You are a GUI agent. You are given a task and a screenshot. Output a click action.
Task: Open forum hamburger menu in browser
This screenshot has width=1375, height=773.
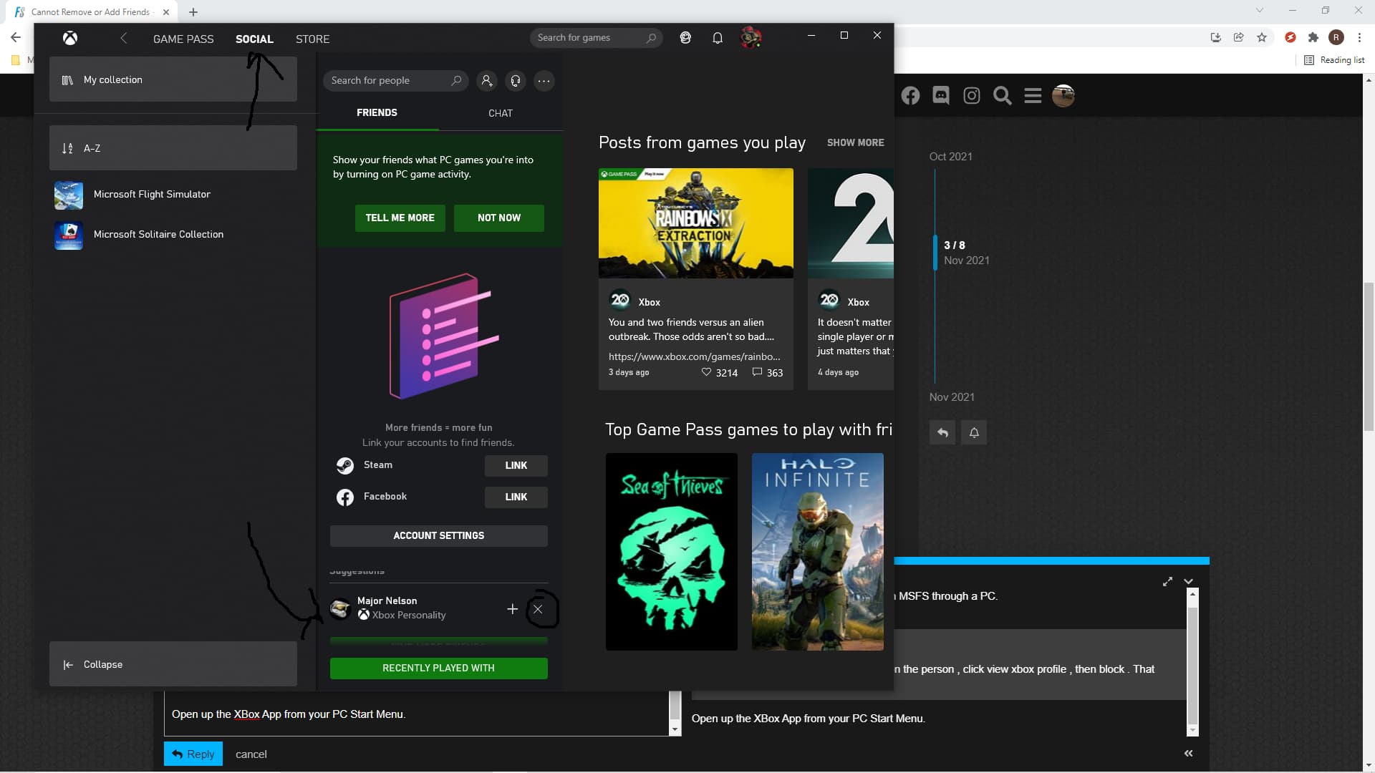point(1033,95)
